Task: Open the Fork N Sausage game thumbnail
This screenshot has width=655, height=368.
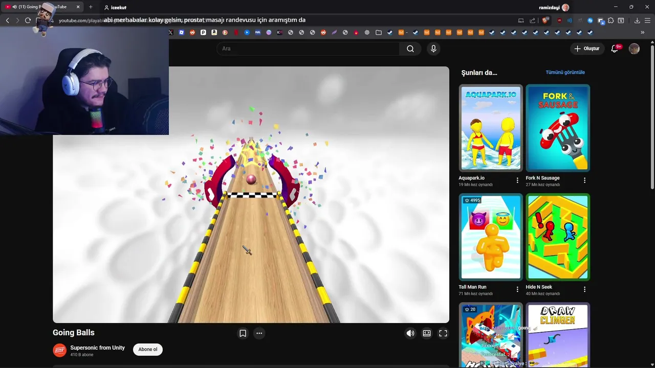Action: (x=558, y=128)
